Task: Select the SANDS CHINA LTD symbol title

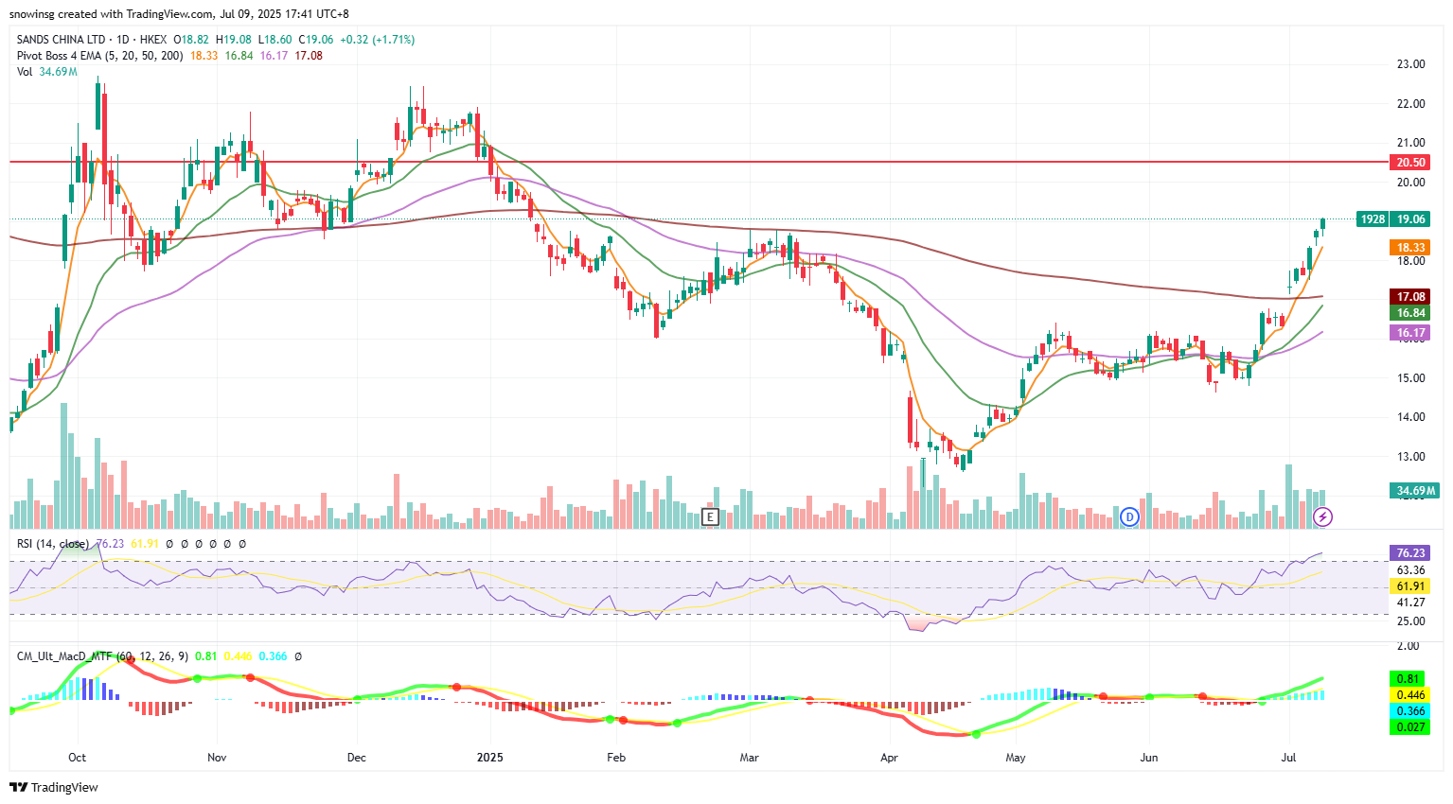Action: (62, 40)
